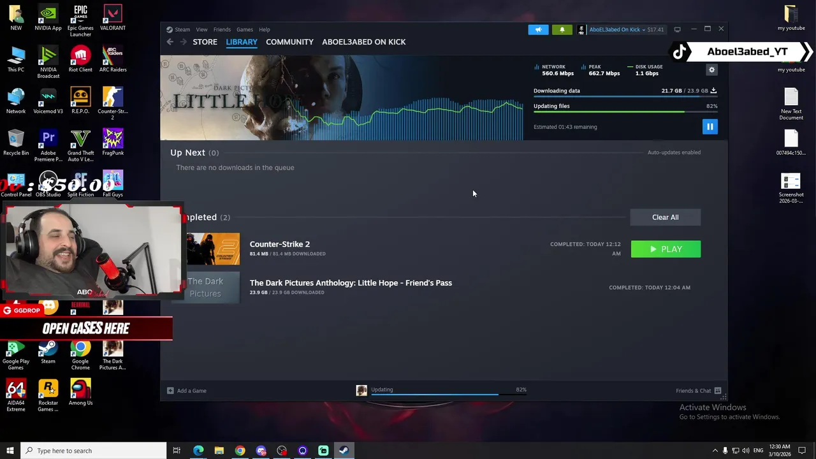
Task: Open the FragPunk desktop icon
Action: pos(113,143)
